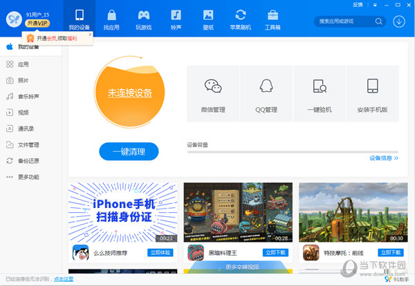415x286 pixels.
Task: Close the membership promotion tooltip
Action: (90, 35)
